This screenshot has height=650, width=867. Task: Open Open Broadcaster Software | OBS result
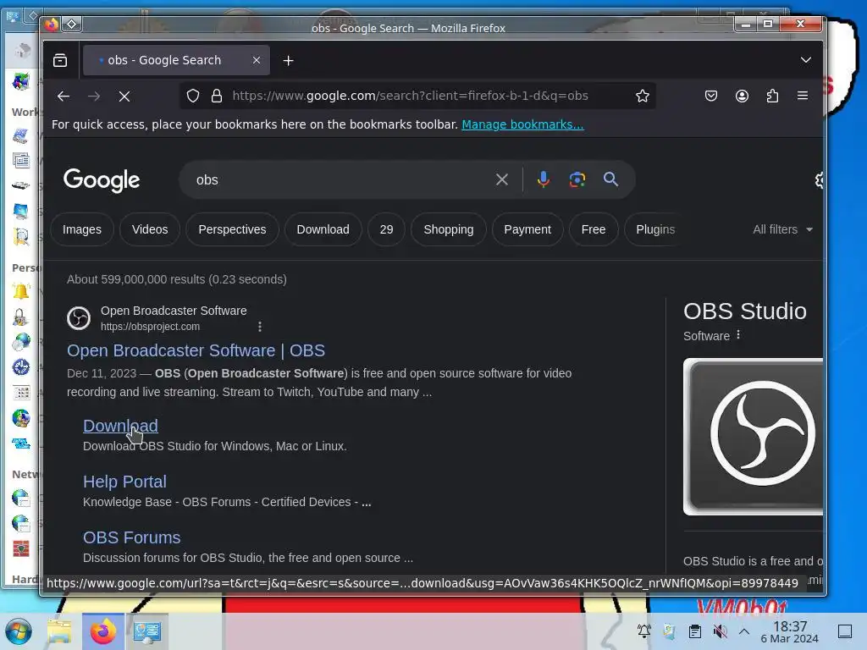pos(196,350)
